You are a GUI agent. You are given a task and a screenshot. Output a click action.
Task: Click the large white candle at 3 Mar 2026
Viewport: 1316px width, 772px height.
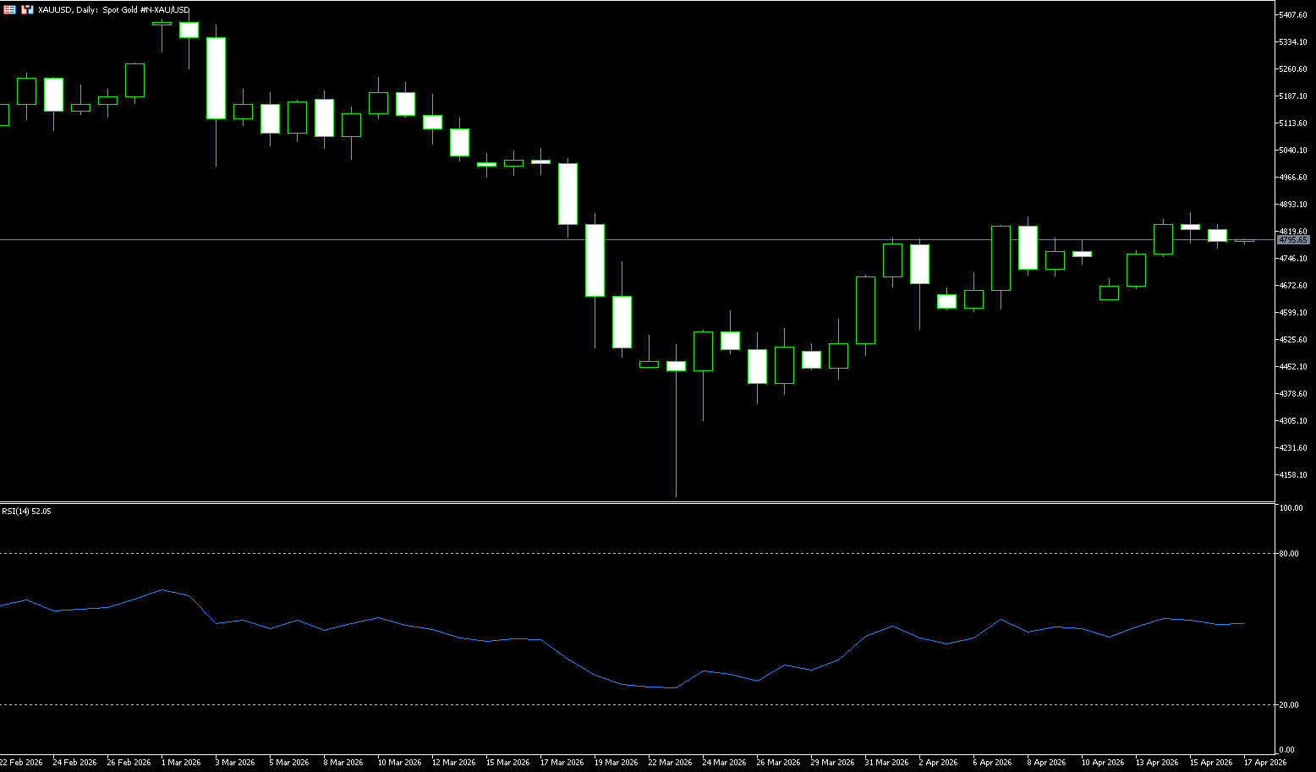tap(216, 78)
